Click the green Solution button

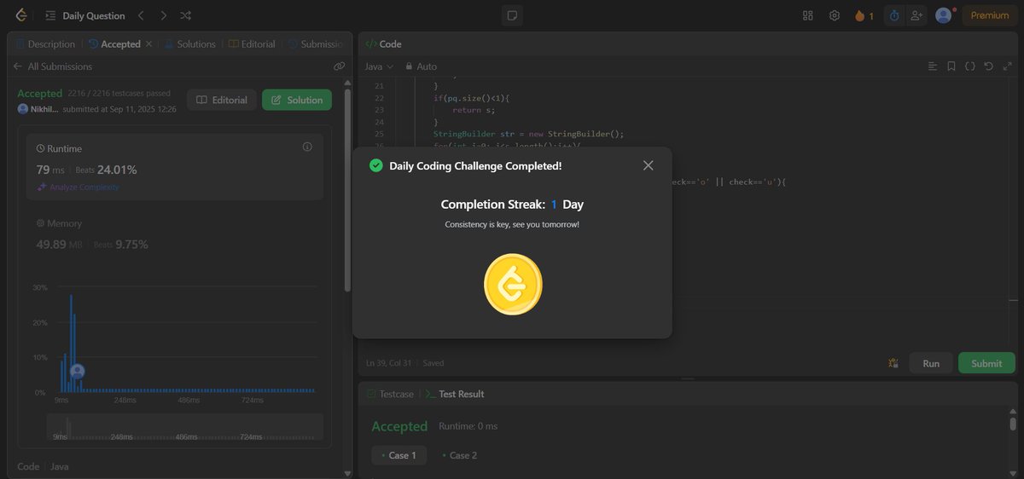[297, 100]
